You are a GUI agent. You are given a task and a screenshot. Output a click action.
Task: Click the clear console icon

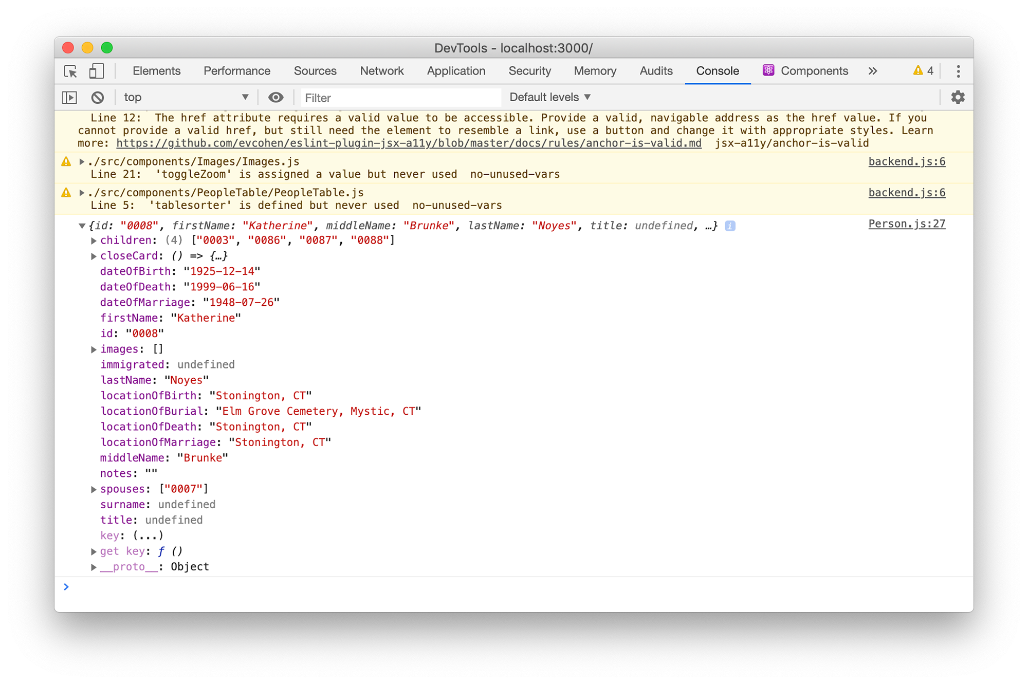point(98,97)
